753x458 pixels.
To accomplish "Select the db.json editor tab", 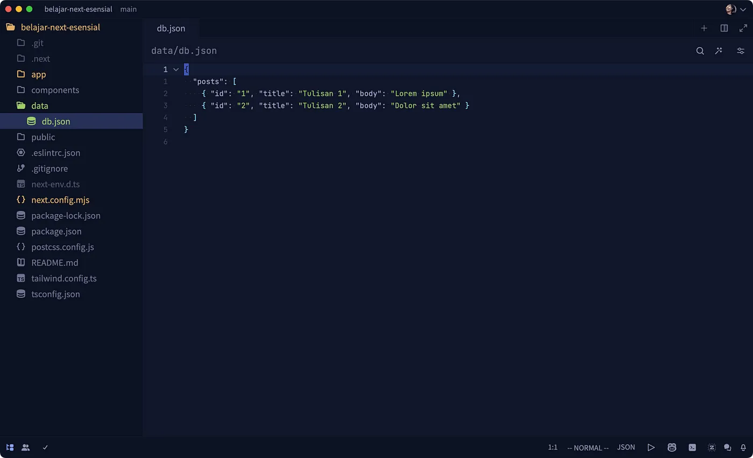I will [x=171, y=28].
